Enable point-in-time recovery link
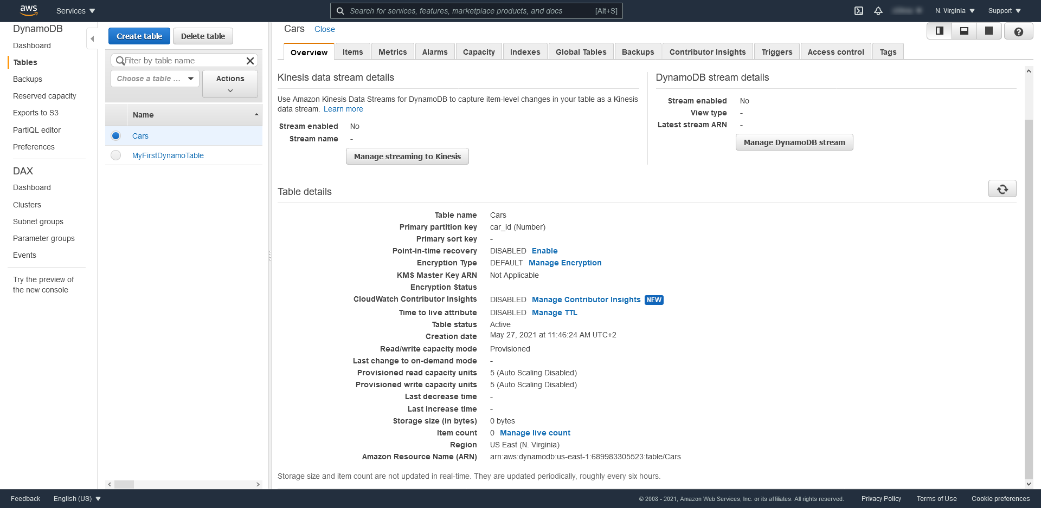The height and width of the screenshot is (508, 1041). pyautogui.click(x=544, y=251)
